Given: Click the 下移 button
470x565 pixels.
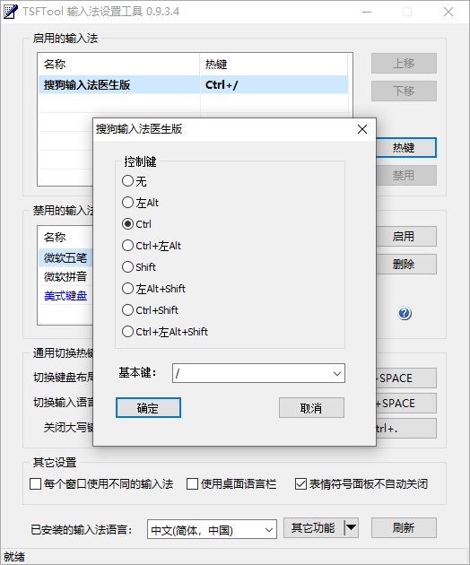Looking at the screenshot, I should pos(404,91).
